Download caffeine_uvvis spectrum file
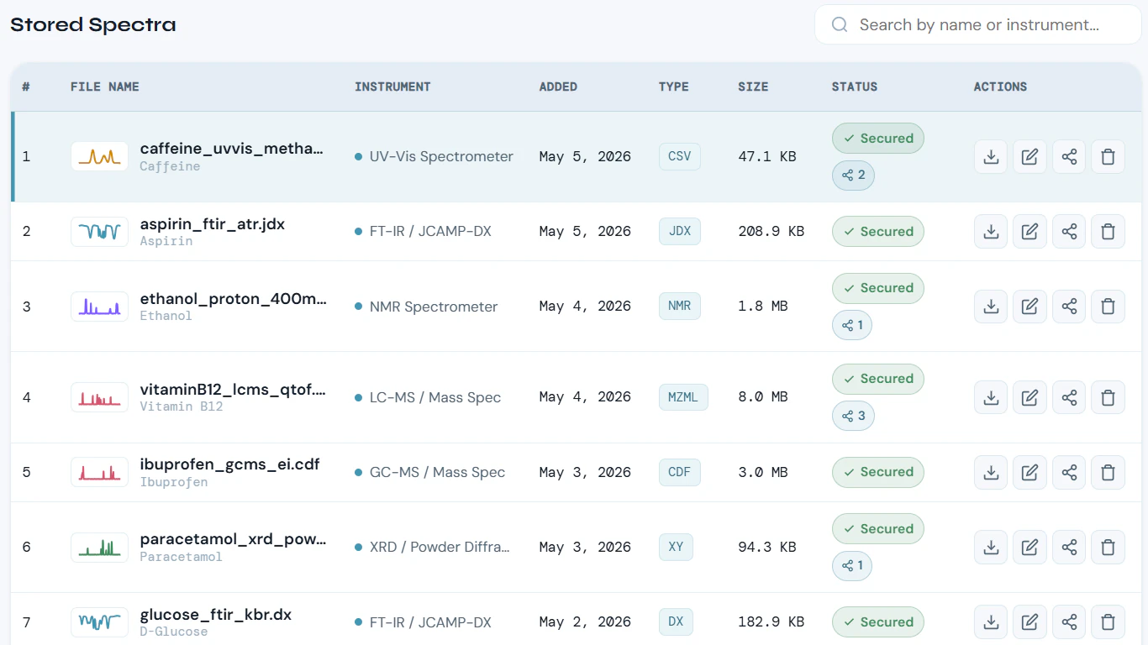Image resolution: width=1148 pixels, height=645 pixels. click(x=991, y=157)
